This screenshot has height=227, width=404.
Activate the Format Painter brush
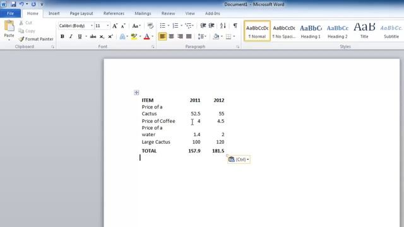coord(36,39)
